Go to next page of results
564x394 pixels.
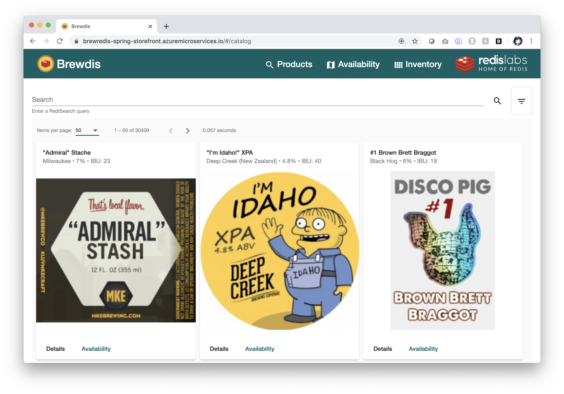(188, 131)
